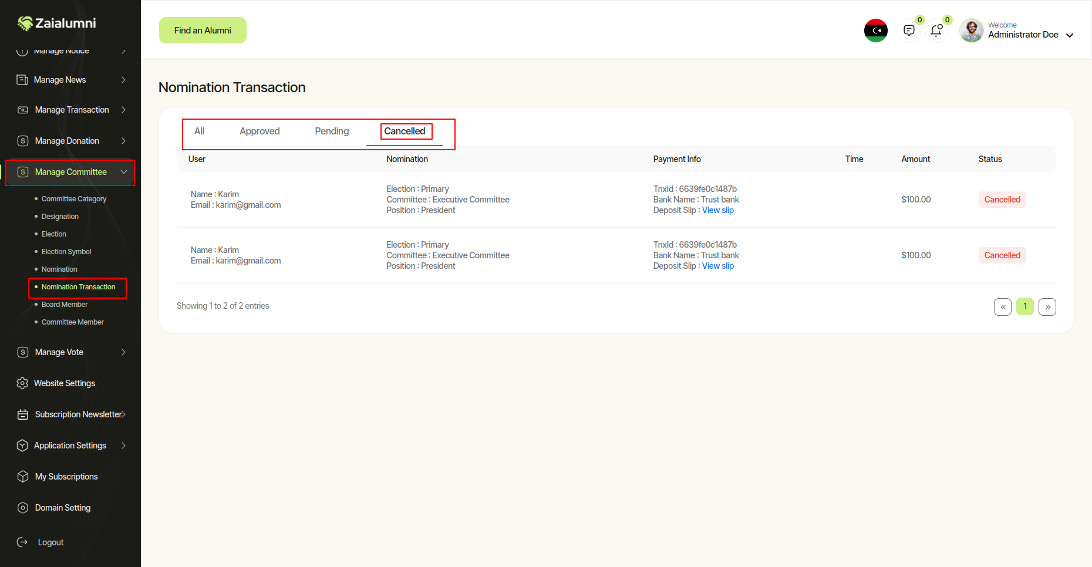Open Board Member submenu item

coord(65,305)
